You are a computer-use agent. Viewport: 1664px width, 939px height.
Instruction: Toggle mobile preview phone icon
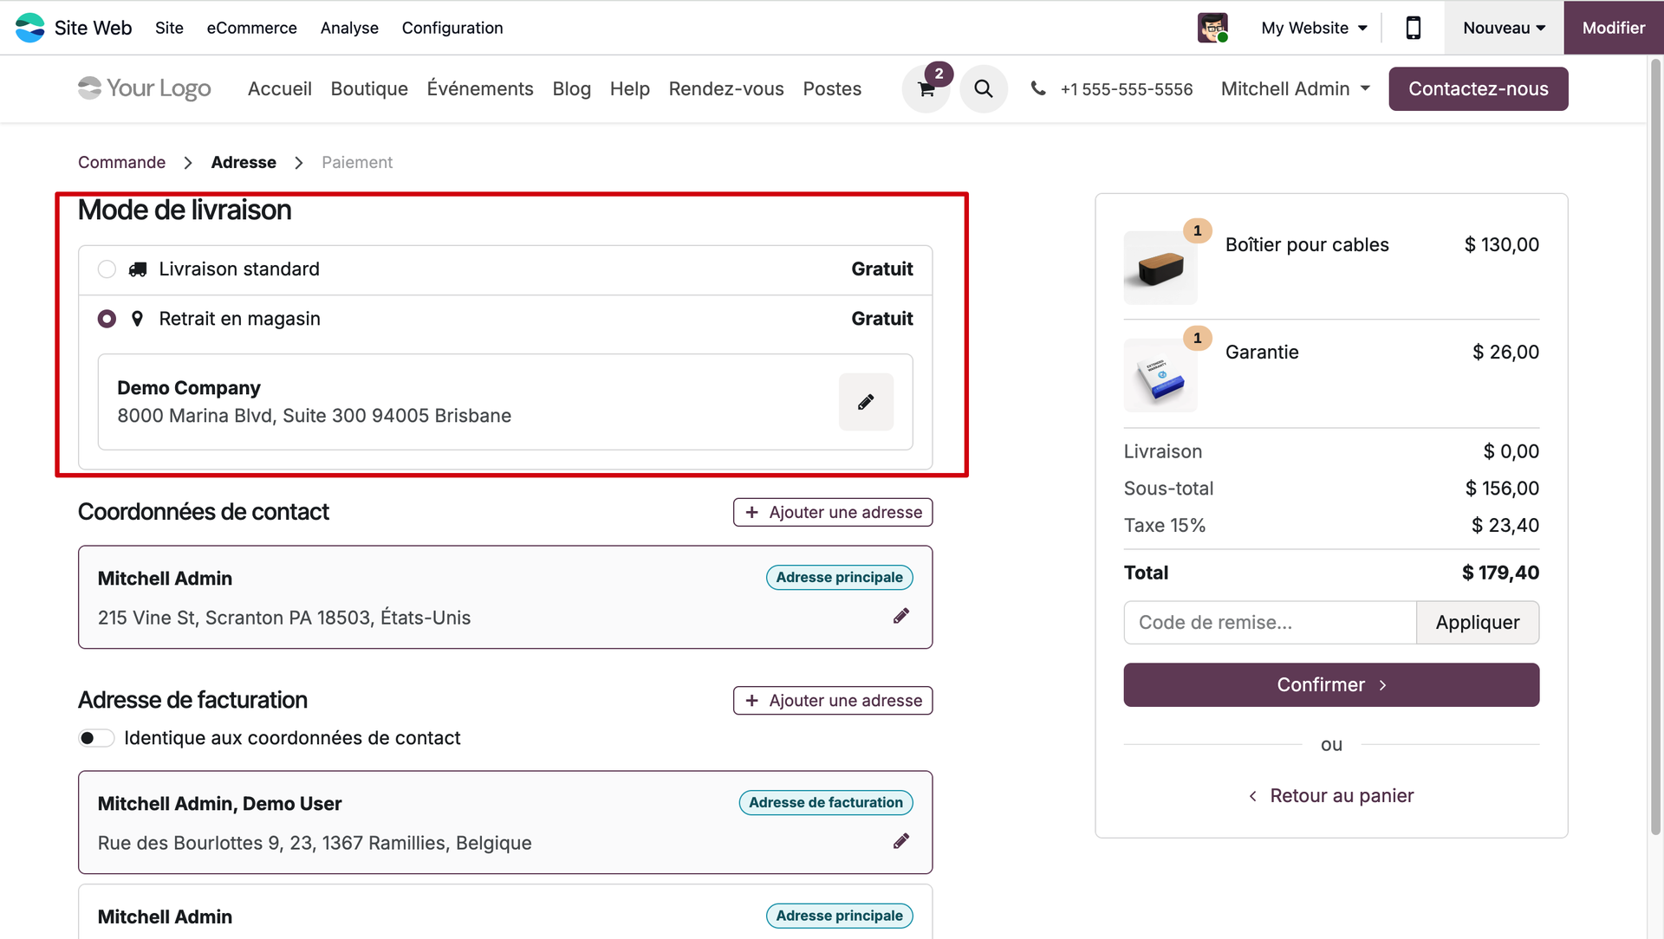[x=1413, y=28]
